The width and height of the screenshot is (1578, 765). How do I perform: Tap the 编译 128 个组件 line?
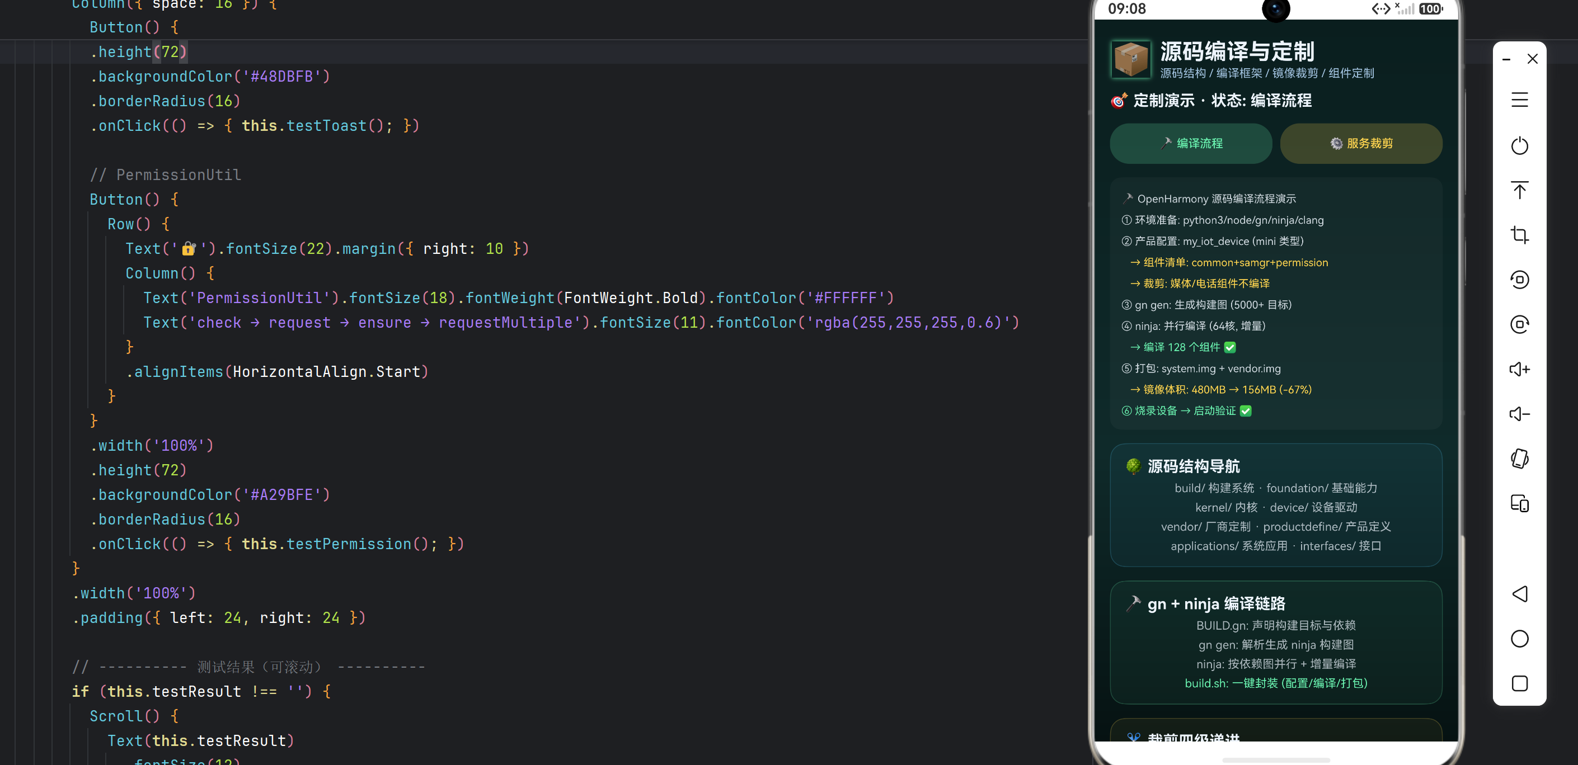(x=1183, y=347)
